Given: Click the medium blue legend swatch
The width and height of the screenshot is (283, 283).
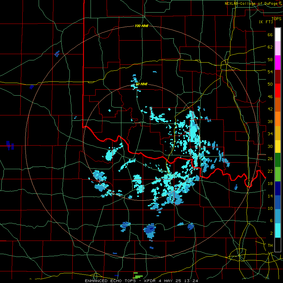Looking at the screenshot, I should 278,202.
